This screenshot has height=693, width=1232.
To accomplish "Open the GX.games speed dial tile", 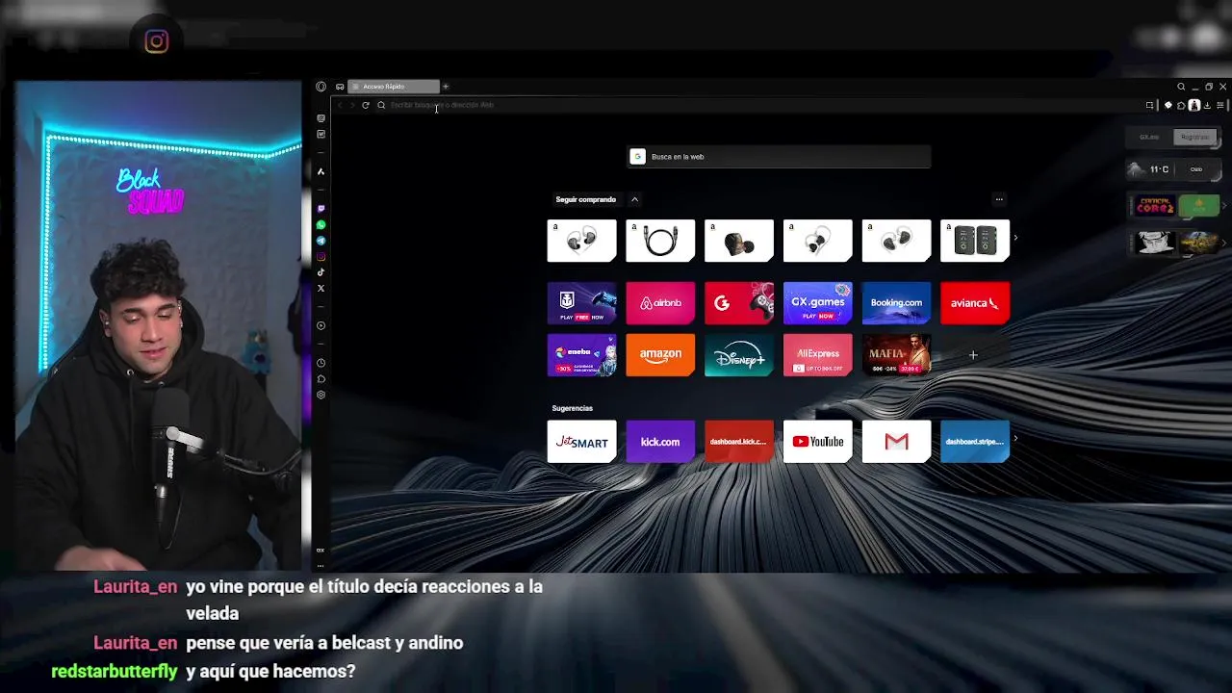I will tap(818, 303).
